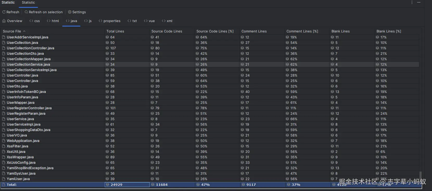Open the vue statistics tab
The image size is (432, 191).
pyautogui.click(x=149, y=21)
